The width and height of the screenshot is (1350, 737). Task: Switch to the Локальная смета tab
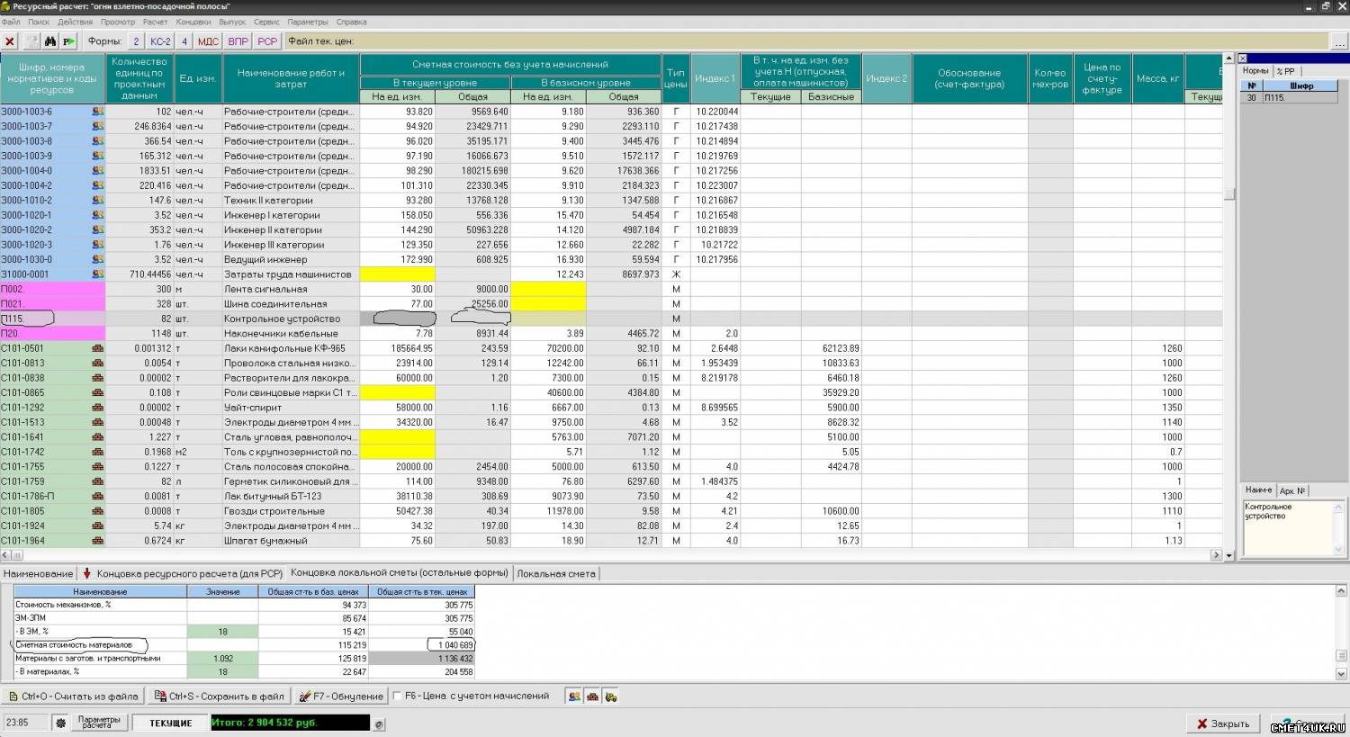[556, 573]
